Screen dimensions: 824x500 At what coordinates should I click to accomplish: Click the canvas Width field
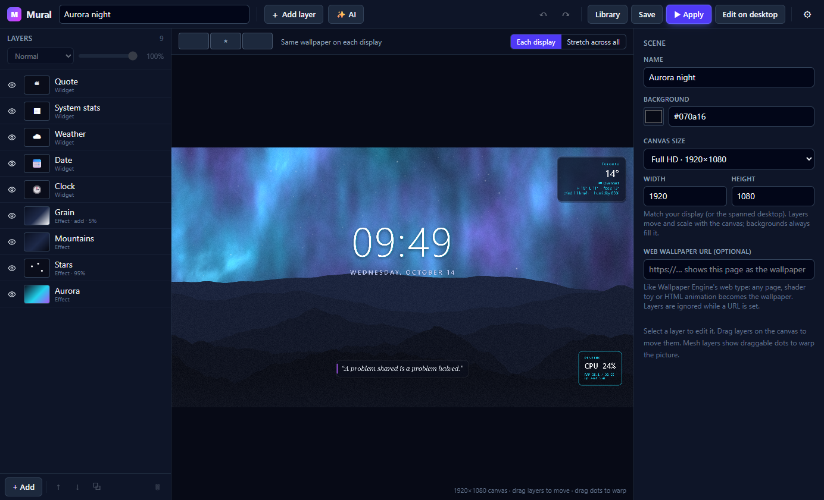coord(685,196)
